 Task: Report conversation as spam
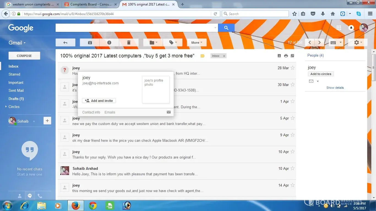(x=109, y=43)
